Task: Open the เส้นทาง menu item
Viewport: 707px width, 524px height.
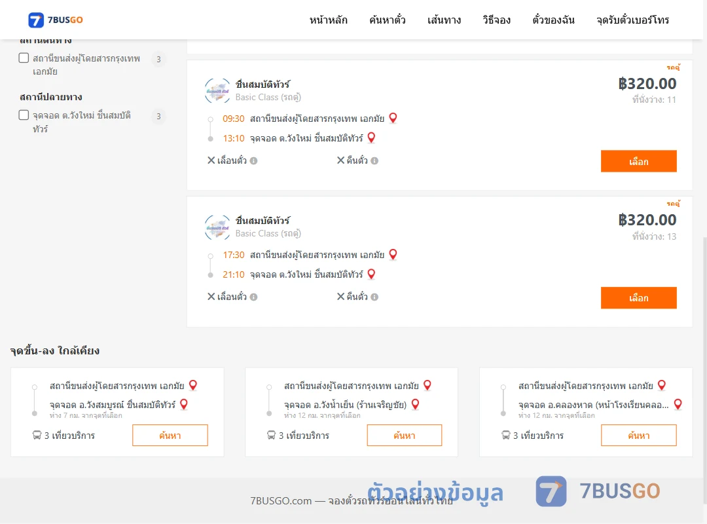Action: 444,20
